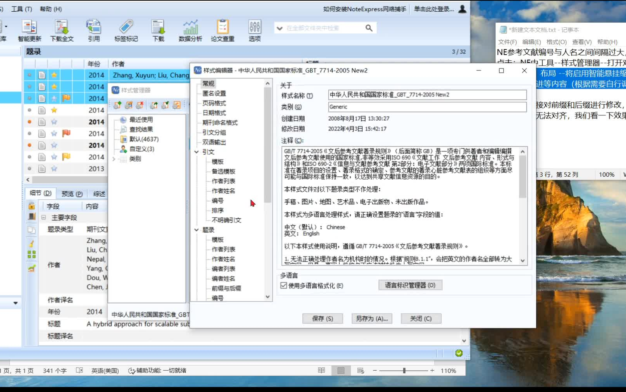This screenshot has height=392, width=626.
Task: Open the 工具 (T) menu
Action: click(21, 9)
